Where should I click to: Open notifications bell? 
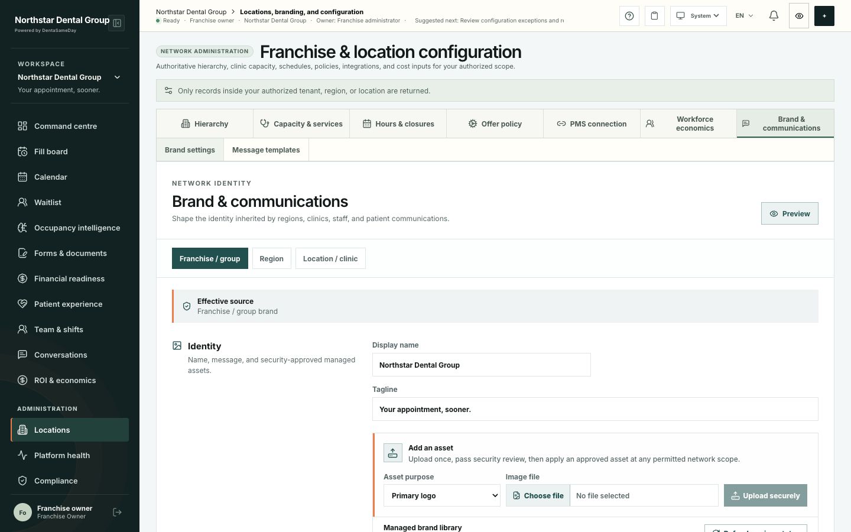click(x=774, y=16)
